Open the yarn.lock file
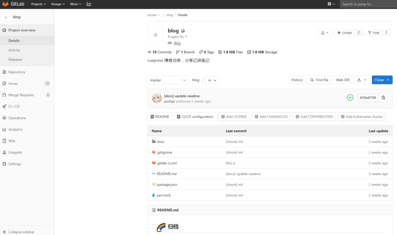397x235 pixels. click(x=164, y=195)
